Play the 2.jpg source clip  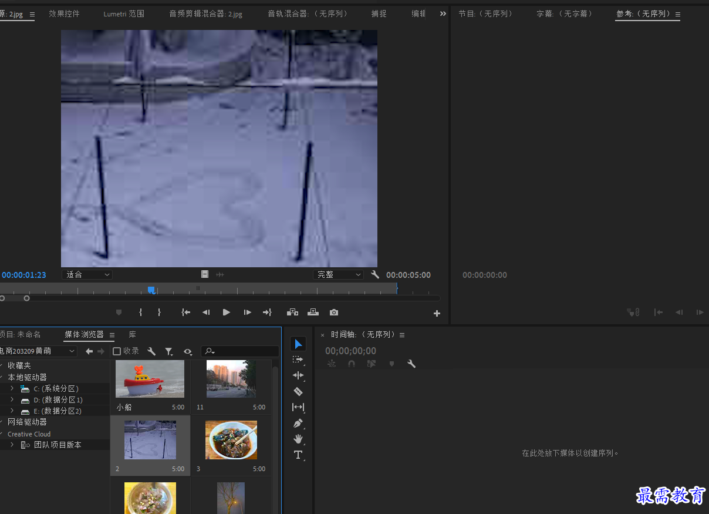point(227,313)
